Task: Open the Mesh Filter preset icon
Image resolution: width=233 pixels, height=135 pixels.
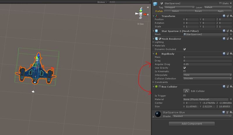Action: (227, 31)
